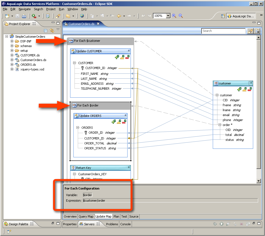The height and width of the screenshot is (236, 265).
Task: Click the canvas vertical scrollbar down arrow
Action: (258, 181)
